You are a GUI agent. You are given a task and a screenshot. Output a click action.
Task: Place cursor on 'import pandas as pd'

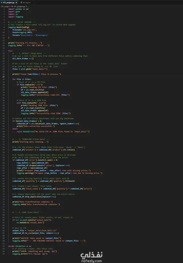[x=18, y=9]
